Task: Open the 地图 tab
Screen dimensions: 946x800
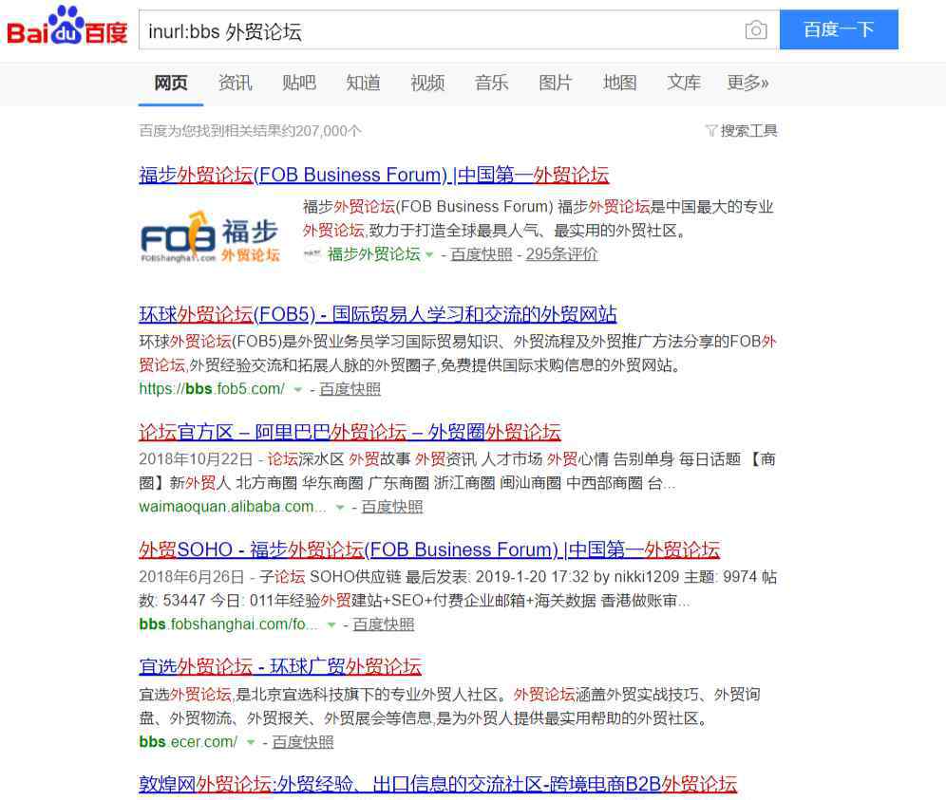Action: [619, 83]
